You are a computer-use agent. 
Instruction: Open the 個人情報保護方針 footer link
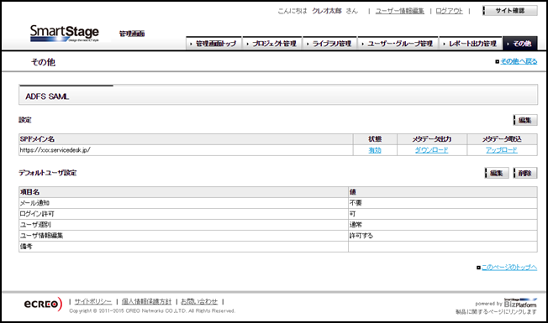coord(146,301)
